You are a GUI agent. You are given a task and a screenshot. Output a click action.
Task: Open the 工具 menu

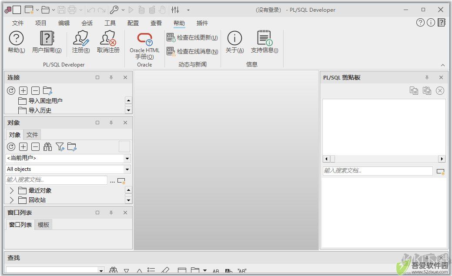pyautogui.click(x=110, y=23)
